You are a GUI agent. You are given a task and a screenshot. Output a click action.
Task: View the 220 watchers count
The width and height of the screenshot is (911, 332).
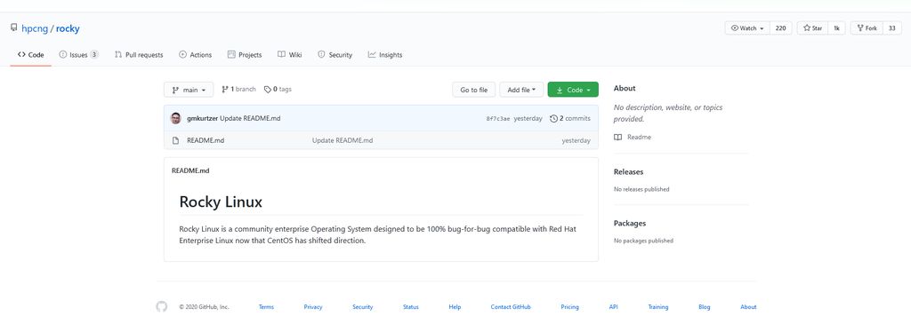(x=781, y=28)
